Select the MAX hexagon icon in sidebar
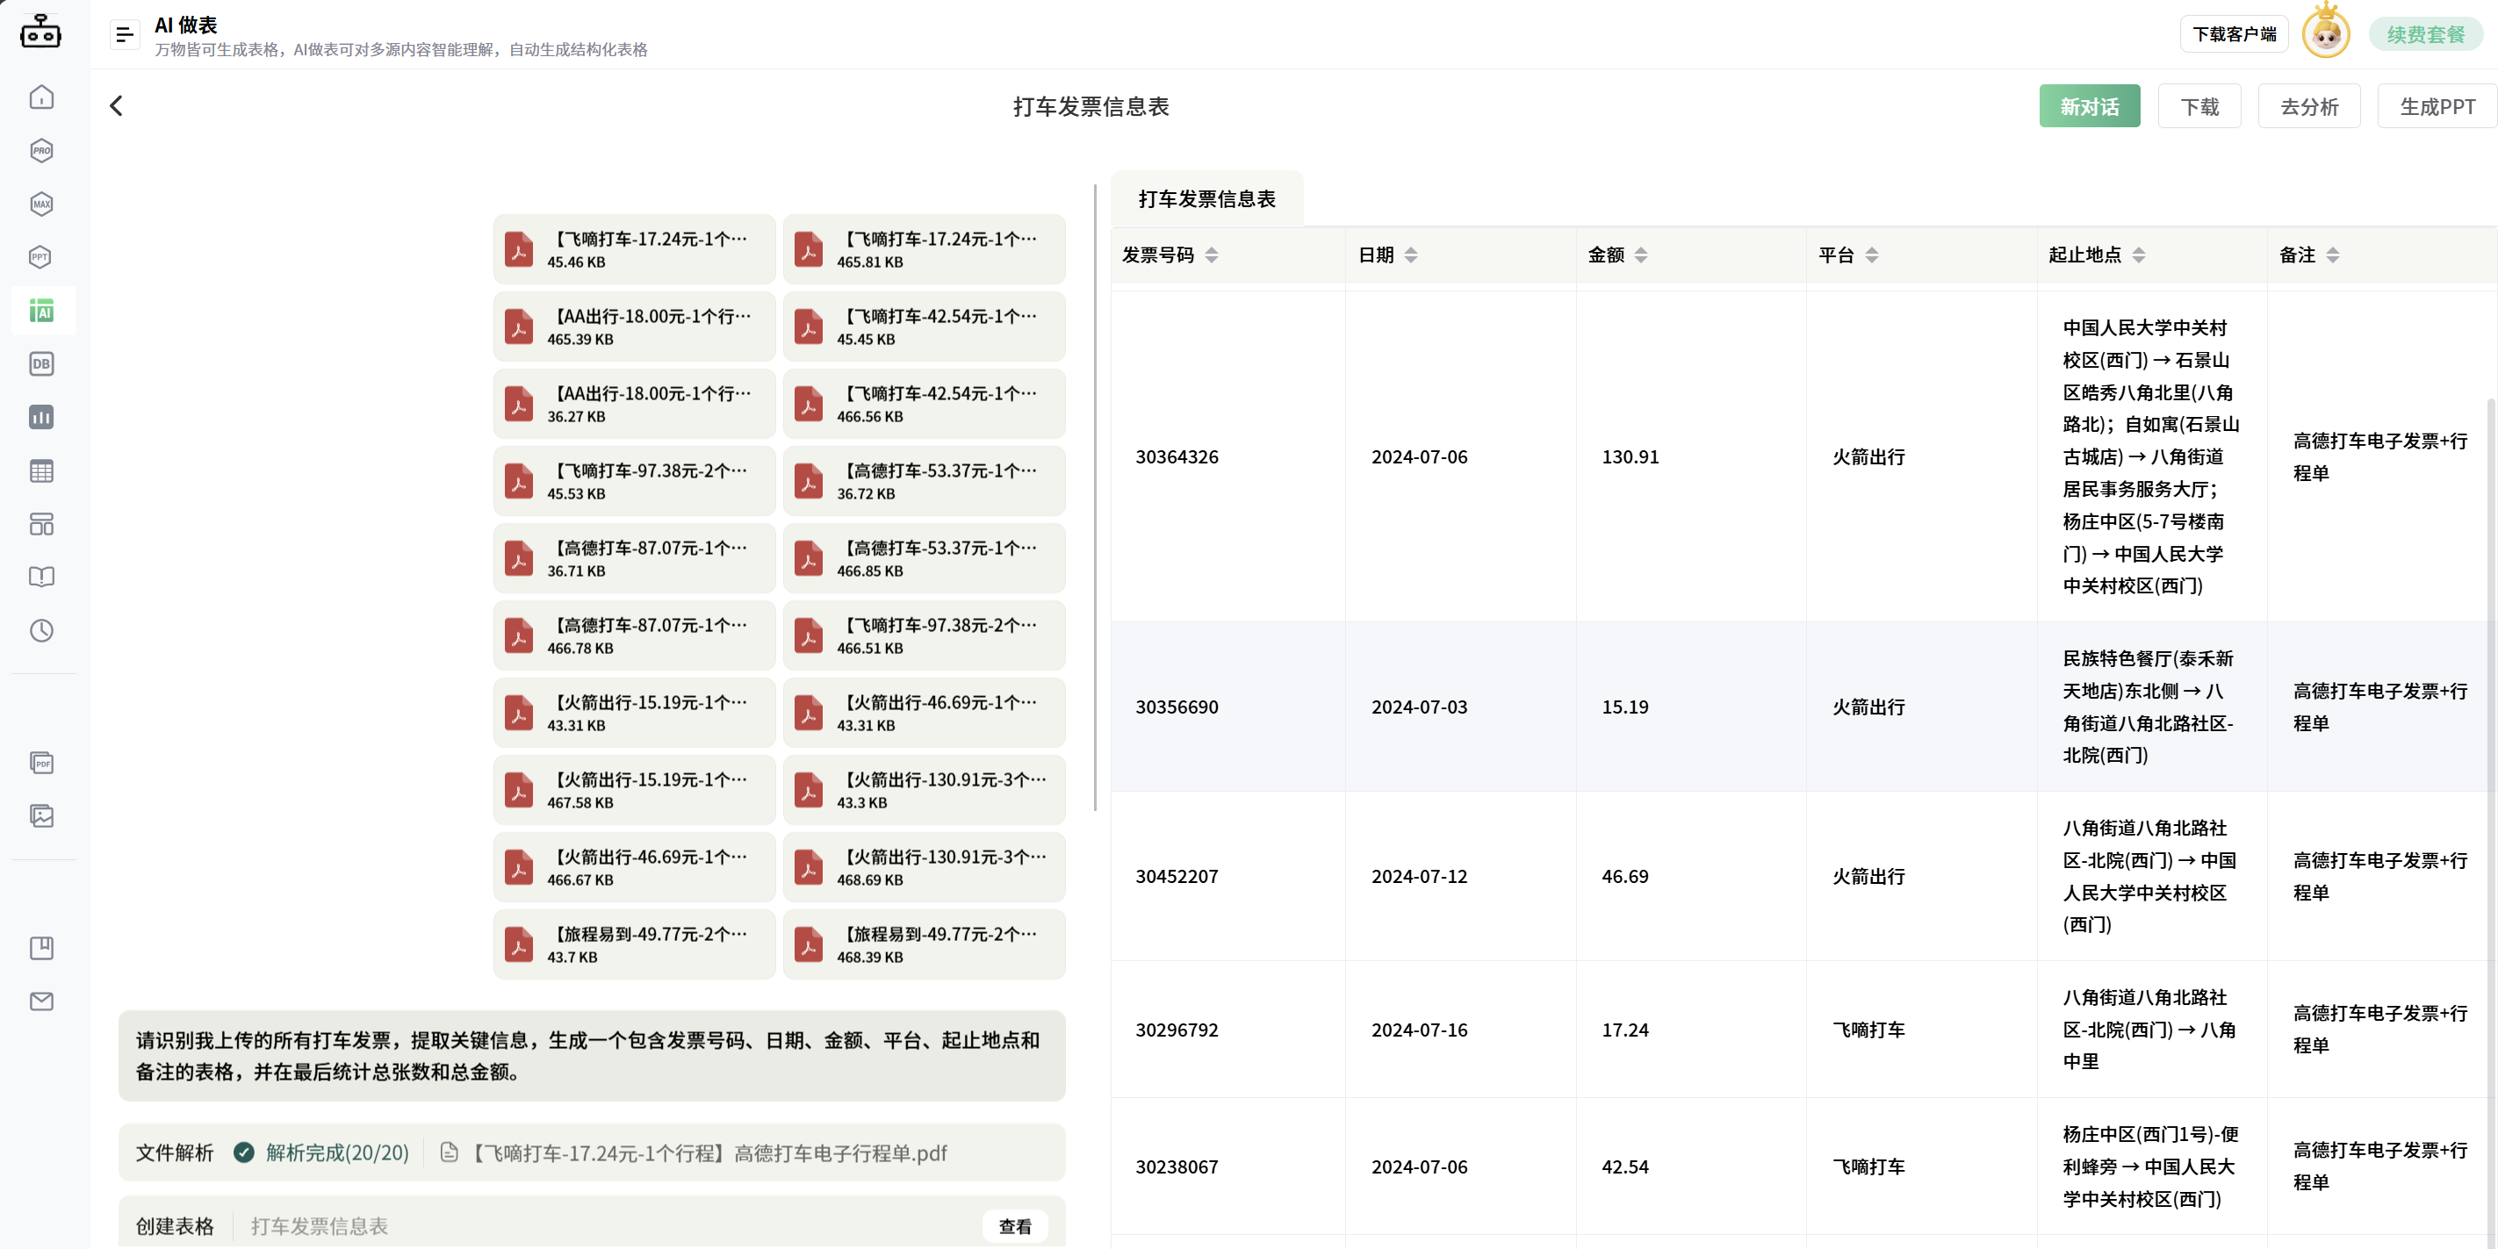The height and width of the screenshot is (1249, 2498). 40,204
